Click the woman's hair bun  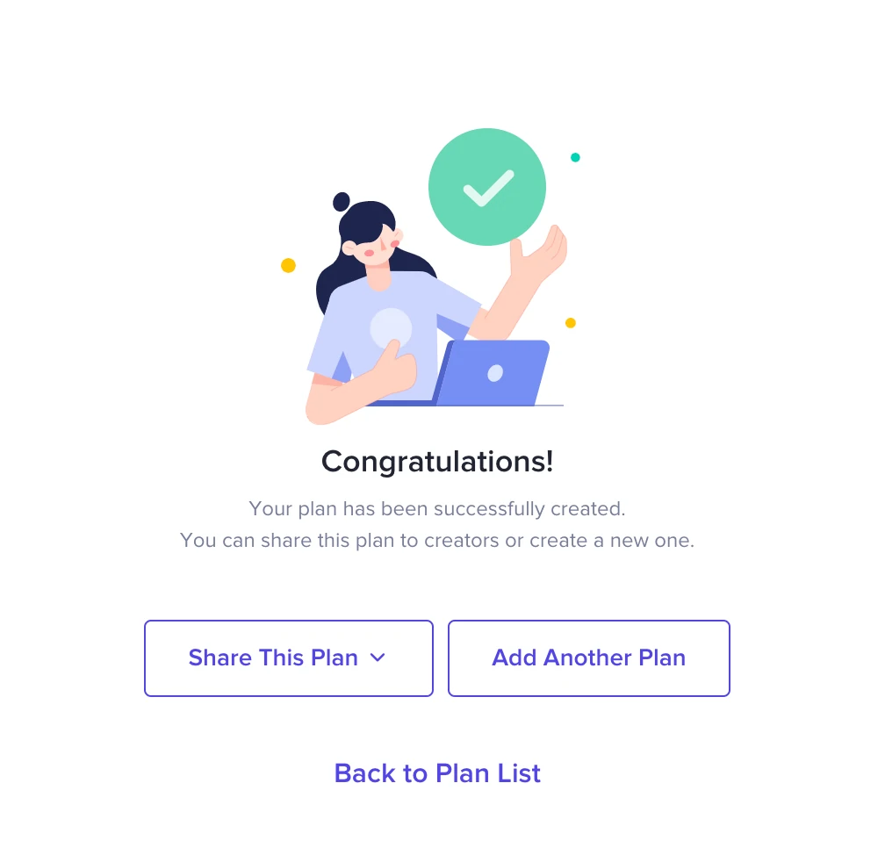click(x=342, y=202)
